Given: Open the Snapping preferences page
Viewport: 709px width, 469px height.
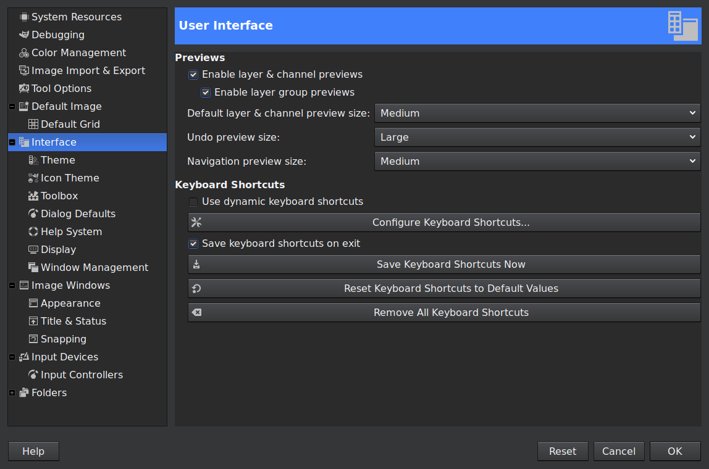Looking at the screenshot, I should [x=63, y=339].
